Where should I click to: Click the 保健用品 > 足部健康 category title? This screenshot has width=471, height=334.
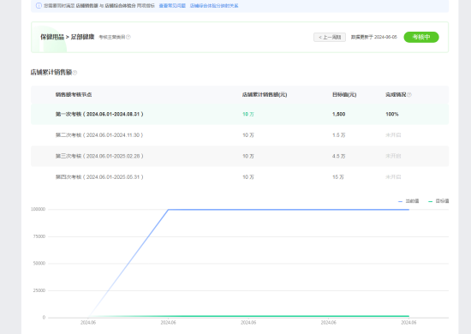click(x=68, y=37)
